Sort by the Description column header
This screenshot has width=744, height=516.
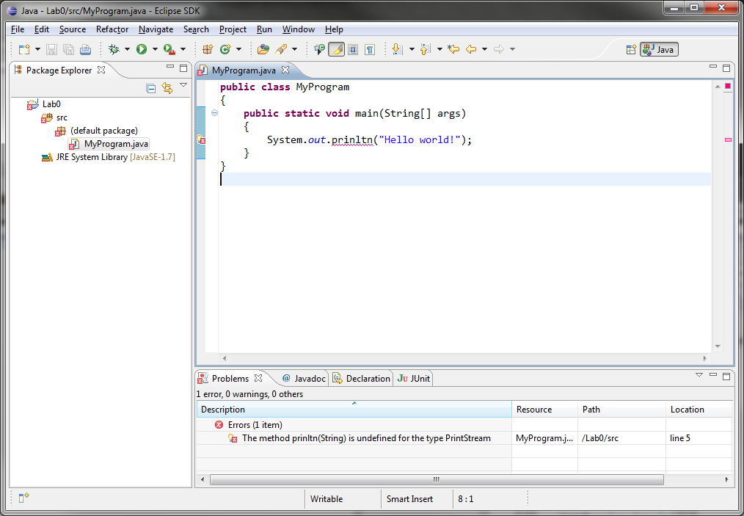point(354,410)
